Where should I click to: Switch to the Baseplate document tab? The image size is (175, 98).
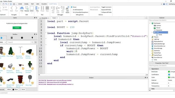(45, 18)
